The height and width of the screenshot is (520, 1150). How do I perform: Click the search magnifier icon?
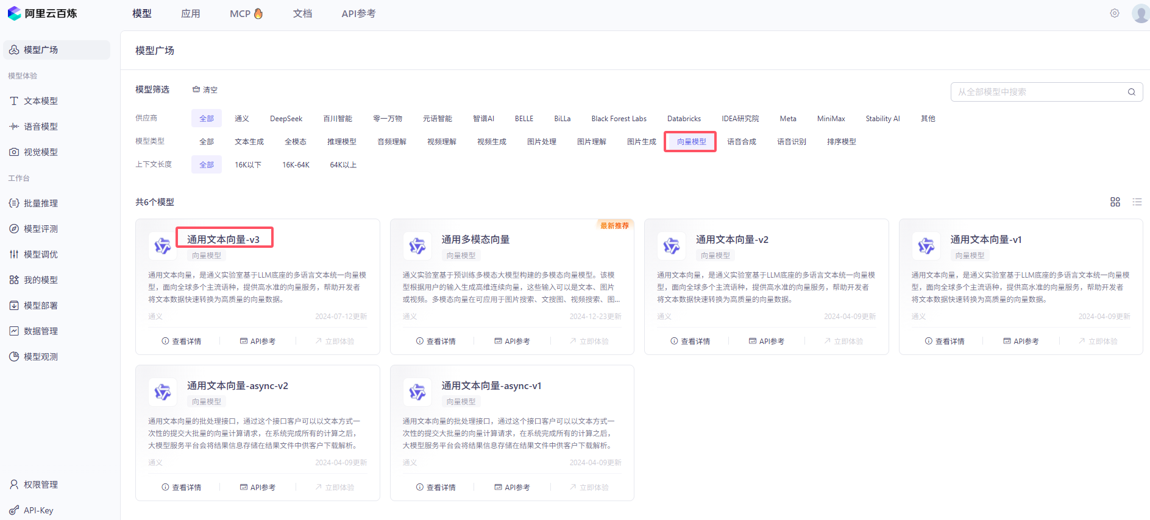[1131, 92]
